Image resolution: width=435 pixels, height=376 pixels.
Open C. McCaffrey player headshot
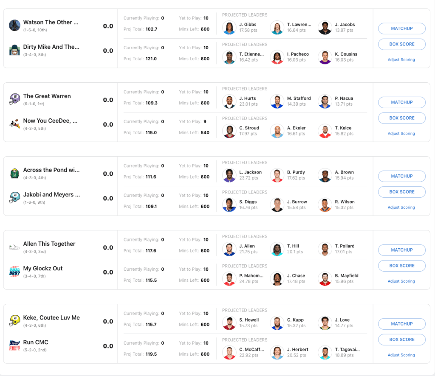[x=229, y=353]
